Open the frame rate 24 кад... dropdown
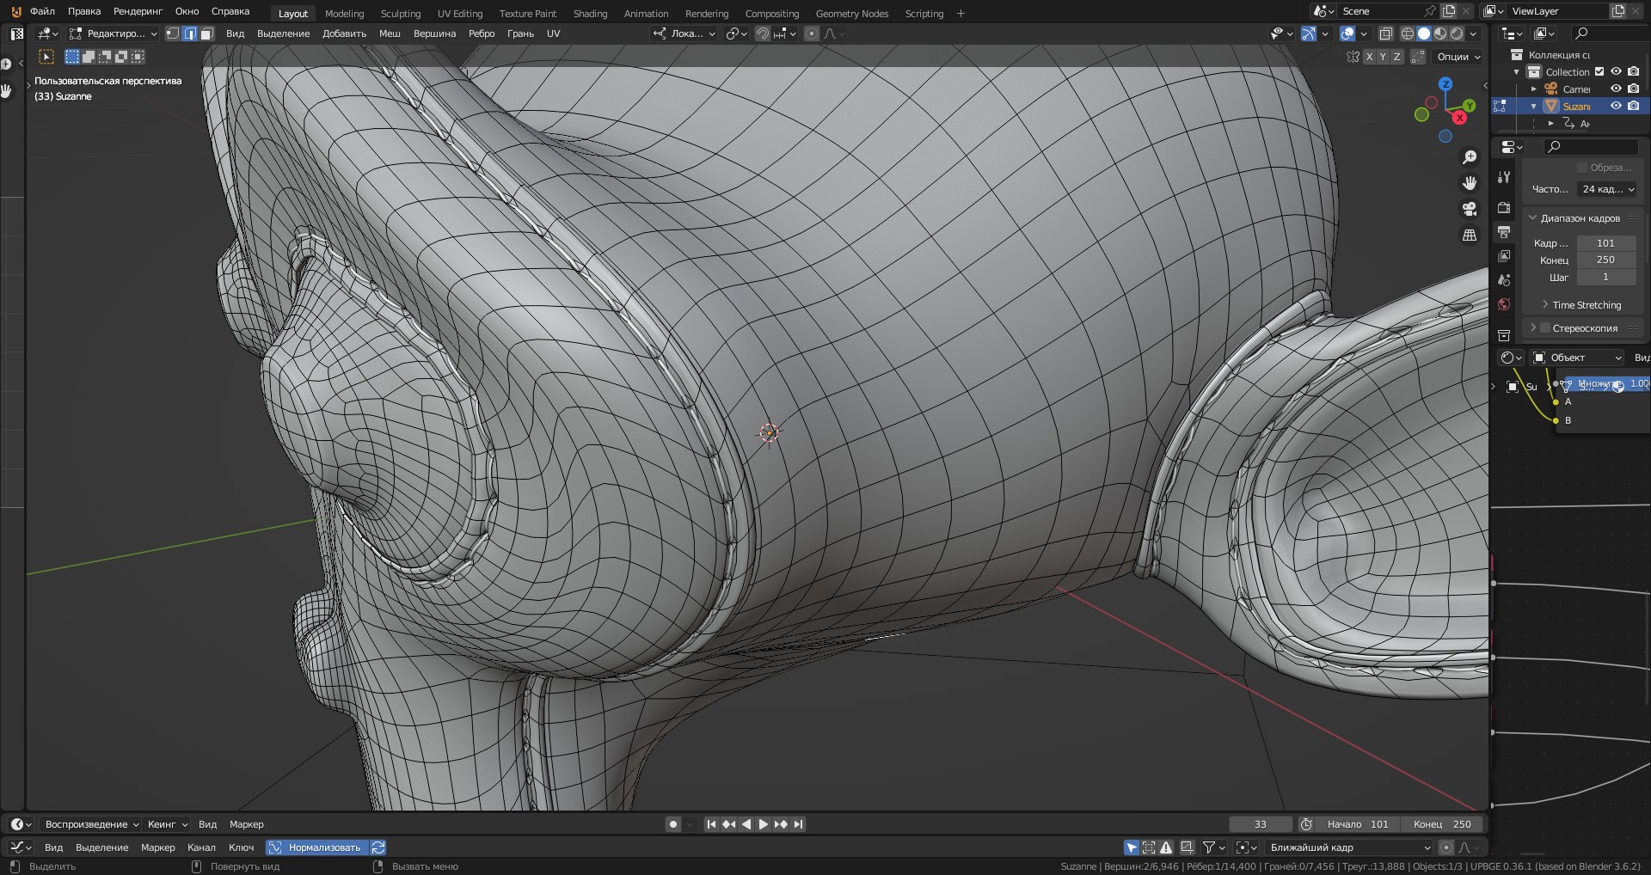1651x875 pixels. pyautogui.click(x=1606, y=189)
